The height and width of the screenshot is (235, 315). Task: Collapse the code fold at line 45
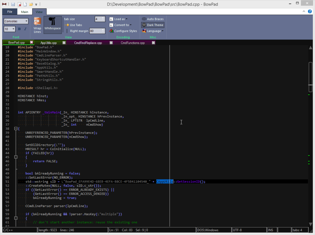tap(16, 157)
